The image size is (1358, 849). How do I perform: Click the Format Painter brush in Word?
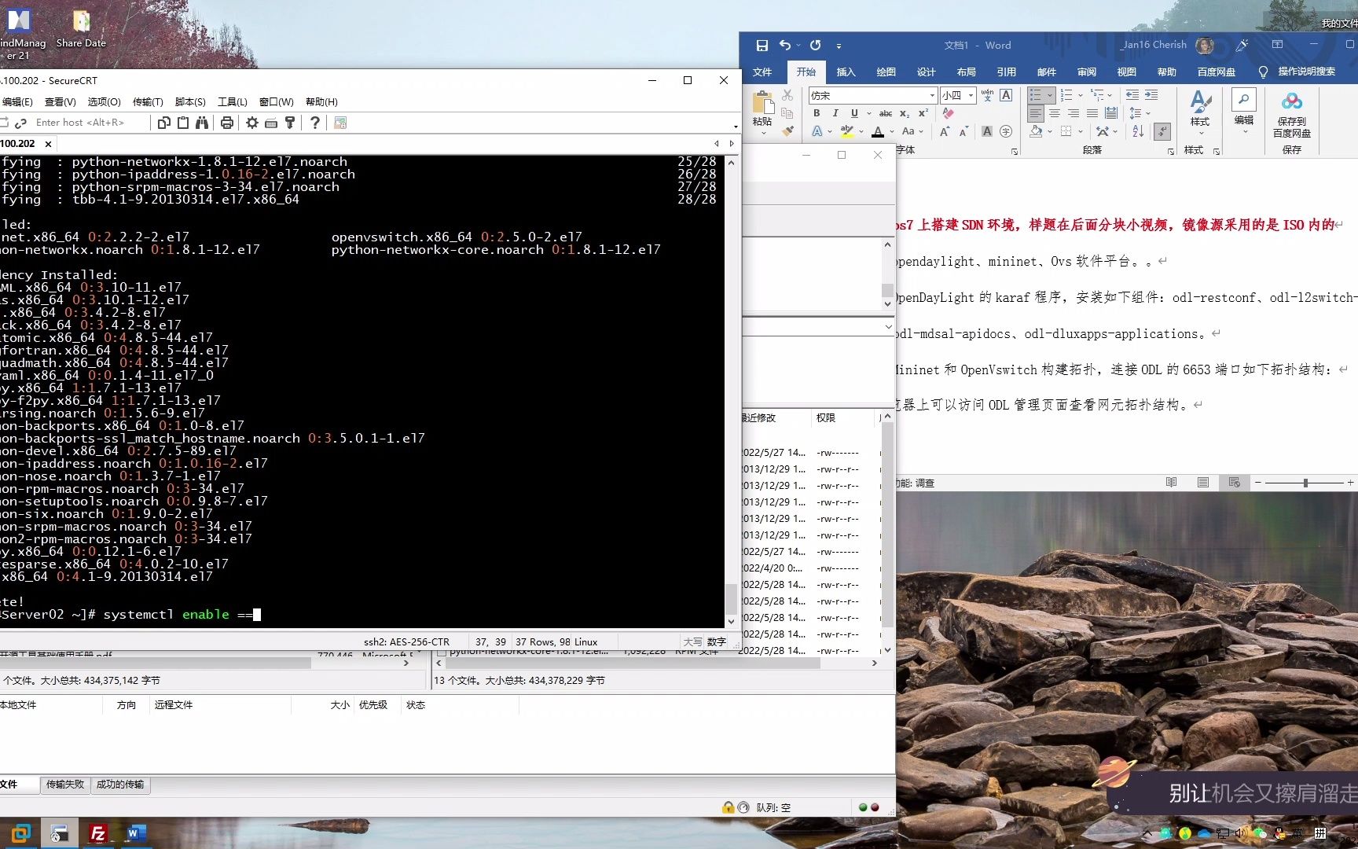(x=788, y=131)
